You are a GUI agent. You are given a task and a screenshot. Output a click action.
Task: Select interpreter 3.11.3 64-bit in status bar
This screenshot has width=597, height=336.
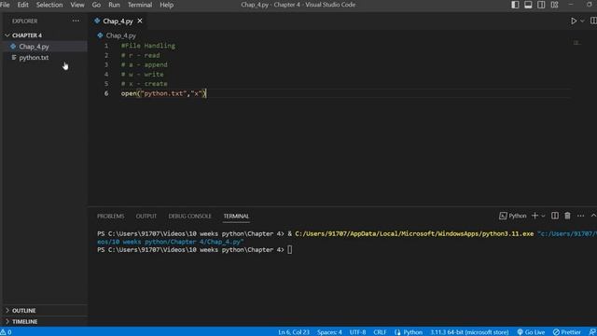(x=469, y=332)
